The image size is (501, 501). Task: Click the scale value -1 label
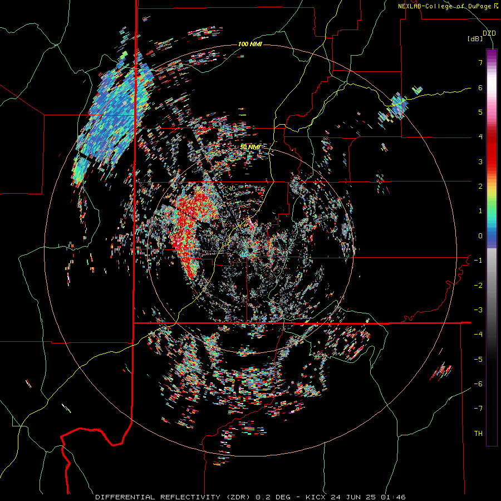pos(478,261)
